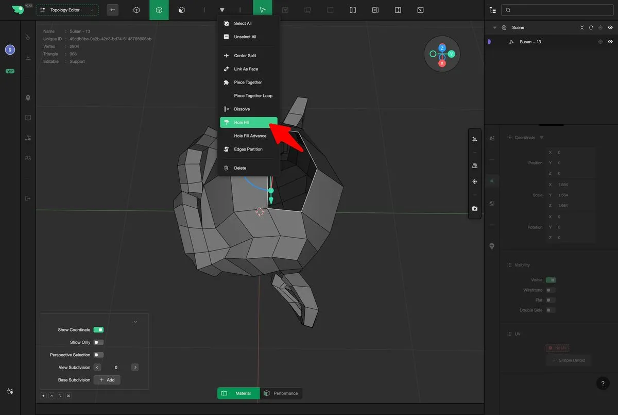Click the camera screenshot icon

(x=474, y=209)
